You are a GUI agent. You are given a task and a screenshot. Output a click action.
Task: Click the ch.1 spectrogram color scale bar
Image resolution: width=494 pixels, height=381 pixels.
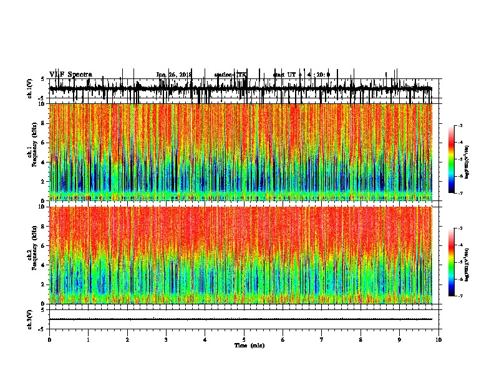point(452,159)
